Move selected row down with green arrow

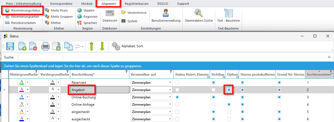click(x=102, y=46)
